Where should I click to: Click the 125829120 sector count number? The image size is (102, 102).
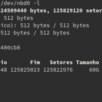coord(68,11)
